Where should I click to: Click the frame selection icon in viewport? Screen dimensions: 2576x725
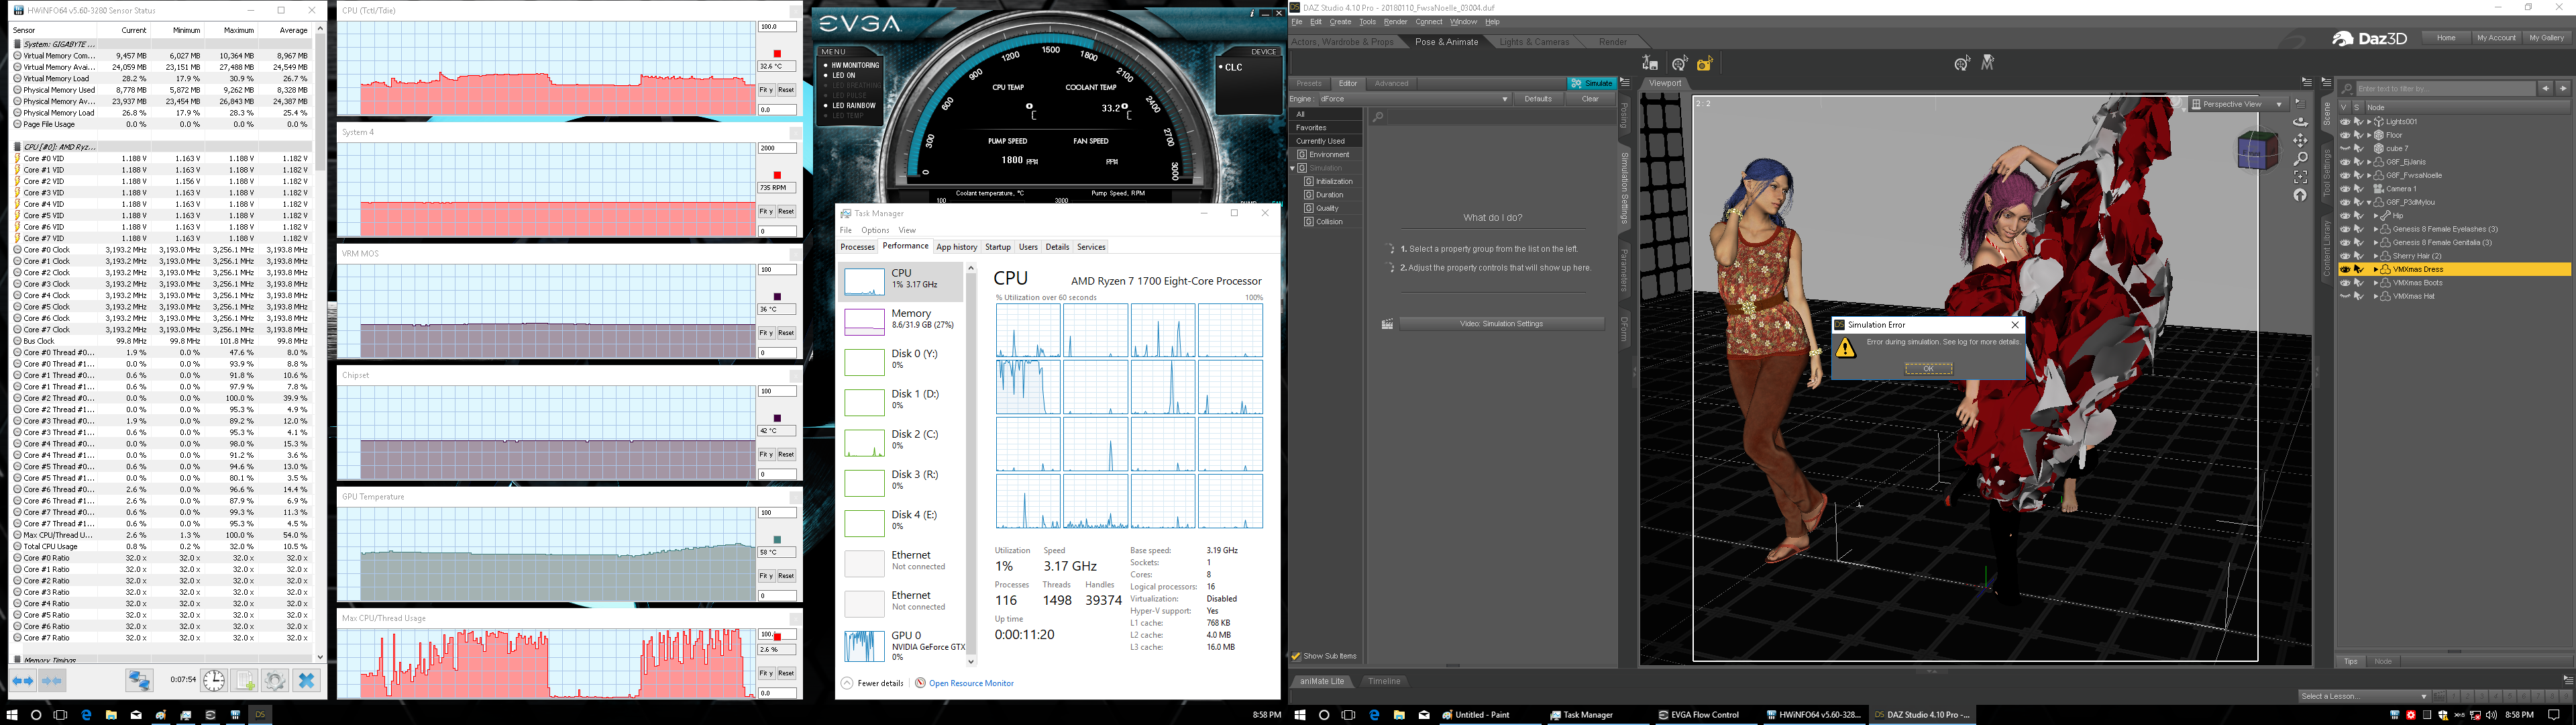2300,177
